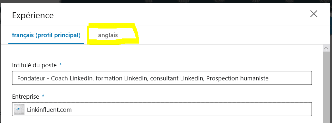Select the français (profil principal) tab

[46, 35]
